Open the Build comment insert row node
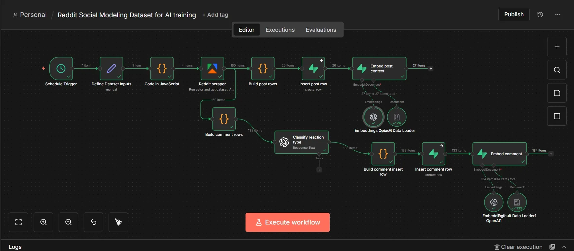Image resolution: width=574 pixels, height=251 pixels. click(x=383, y=154)
